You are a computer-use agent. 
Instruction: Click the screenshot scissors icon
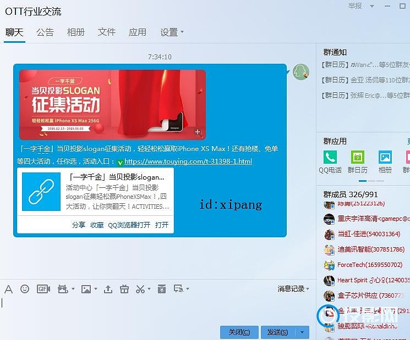140,289
